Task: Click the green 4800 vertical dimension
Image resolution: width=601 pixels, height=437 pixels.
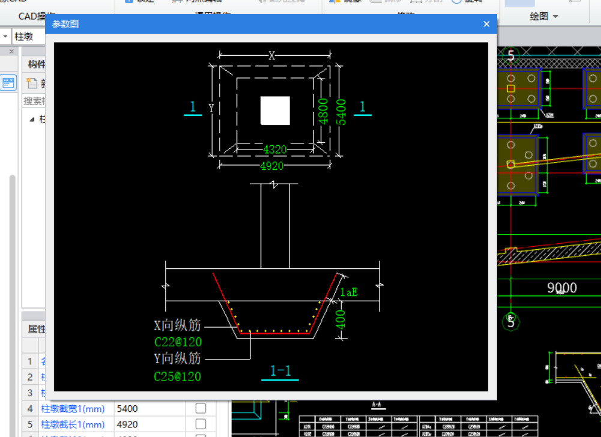Action: [324, 111]
